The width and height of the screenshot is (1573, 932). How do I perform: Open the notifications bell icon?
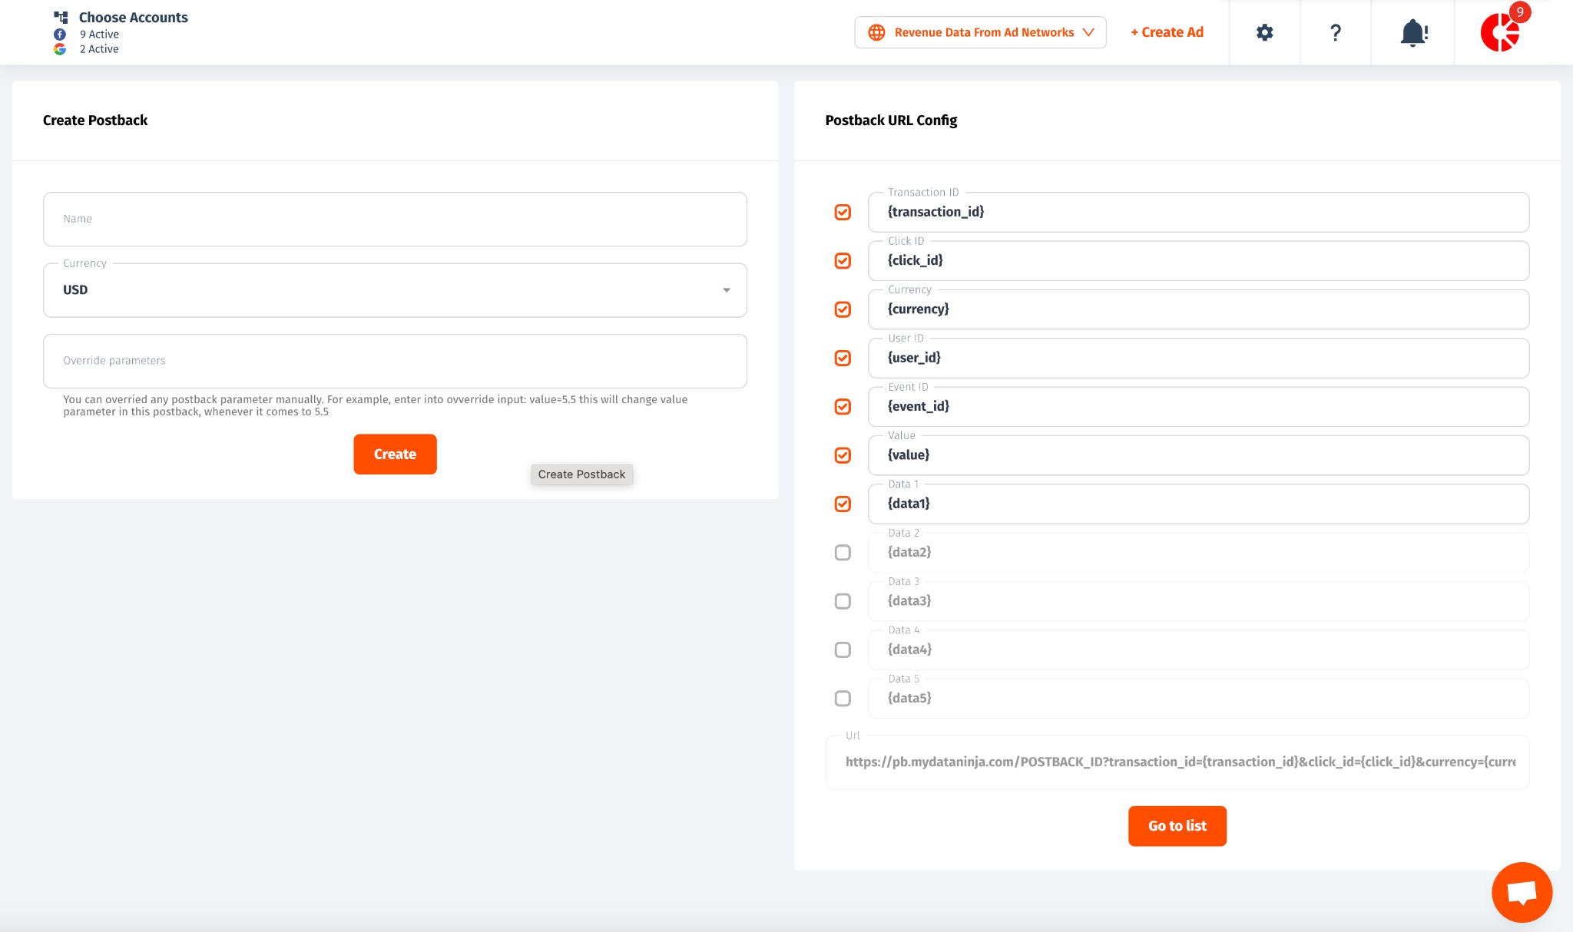click(1412, 32)
